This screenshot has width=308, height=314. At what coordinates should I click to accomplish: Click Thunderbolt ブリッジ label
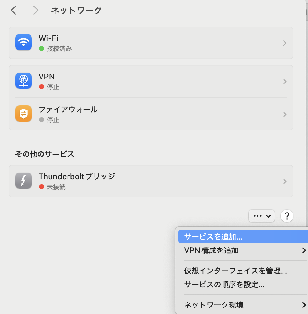[x=77, y=177]
